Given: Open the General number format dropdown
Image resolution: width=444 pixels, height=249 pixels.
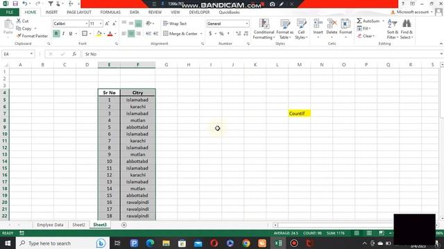Looking at the screenshot, I should point(247,24).
